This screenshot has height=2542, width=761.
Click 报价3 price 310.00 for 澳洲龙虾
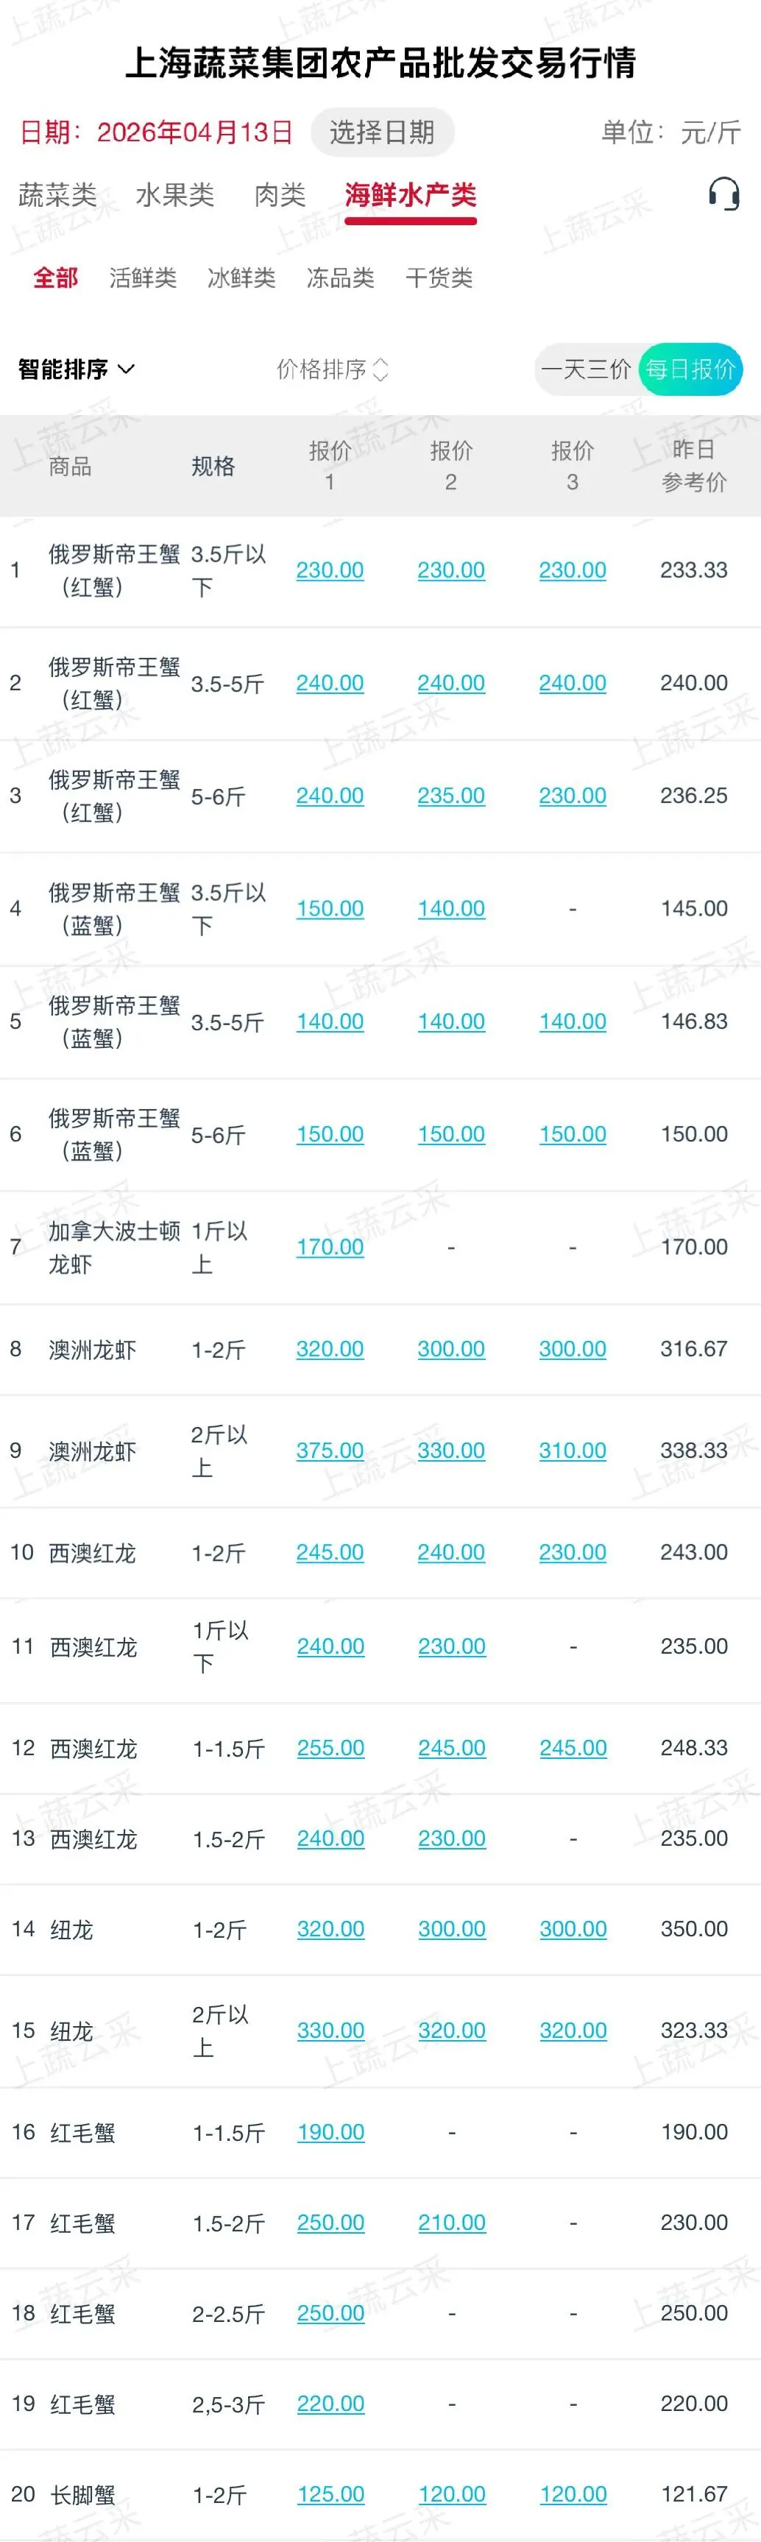click(573, 1451)
